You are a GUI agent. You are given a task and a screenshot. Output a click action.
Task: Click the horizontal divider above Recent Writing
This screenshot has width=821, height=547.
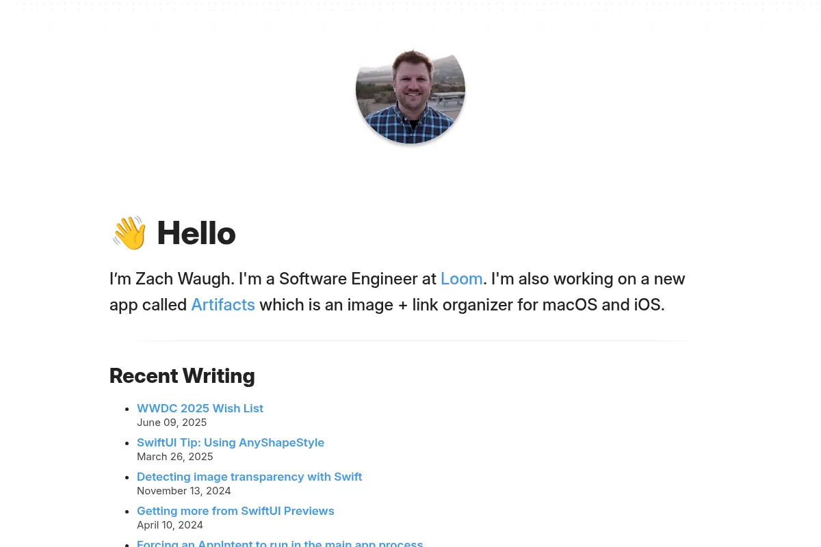tap(410, 340)
